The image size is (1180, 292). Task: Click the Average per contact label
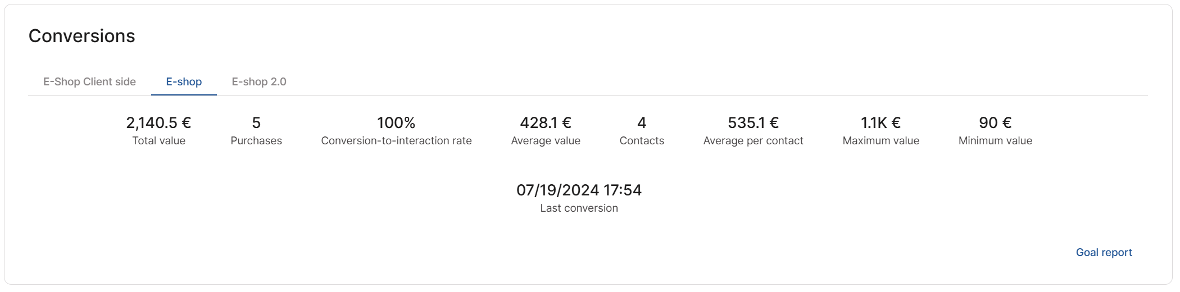point(753,141)
